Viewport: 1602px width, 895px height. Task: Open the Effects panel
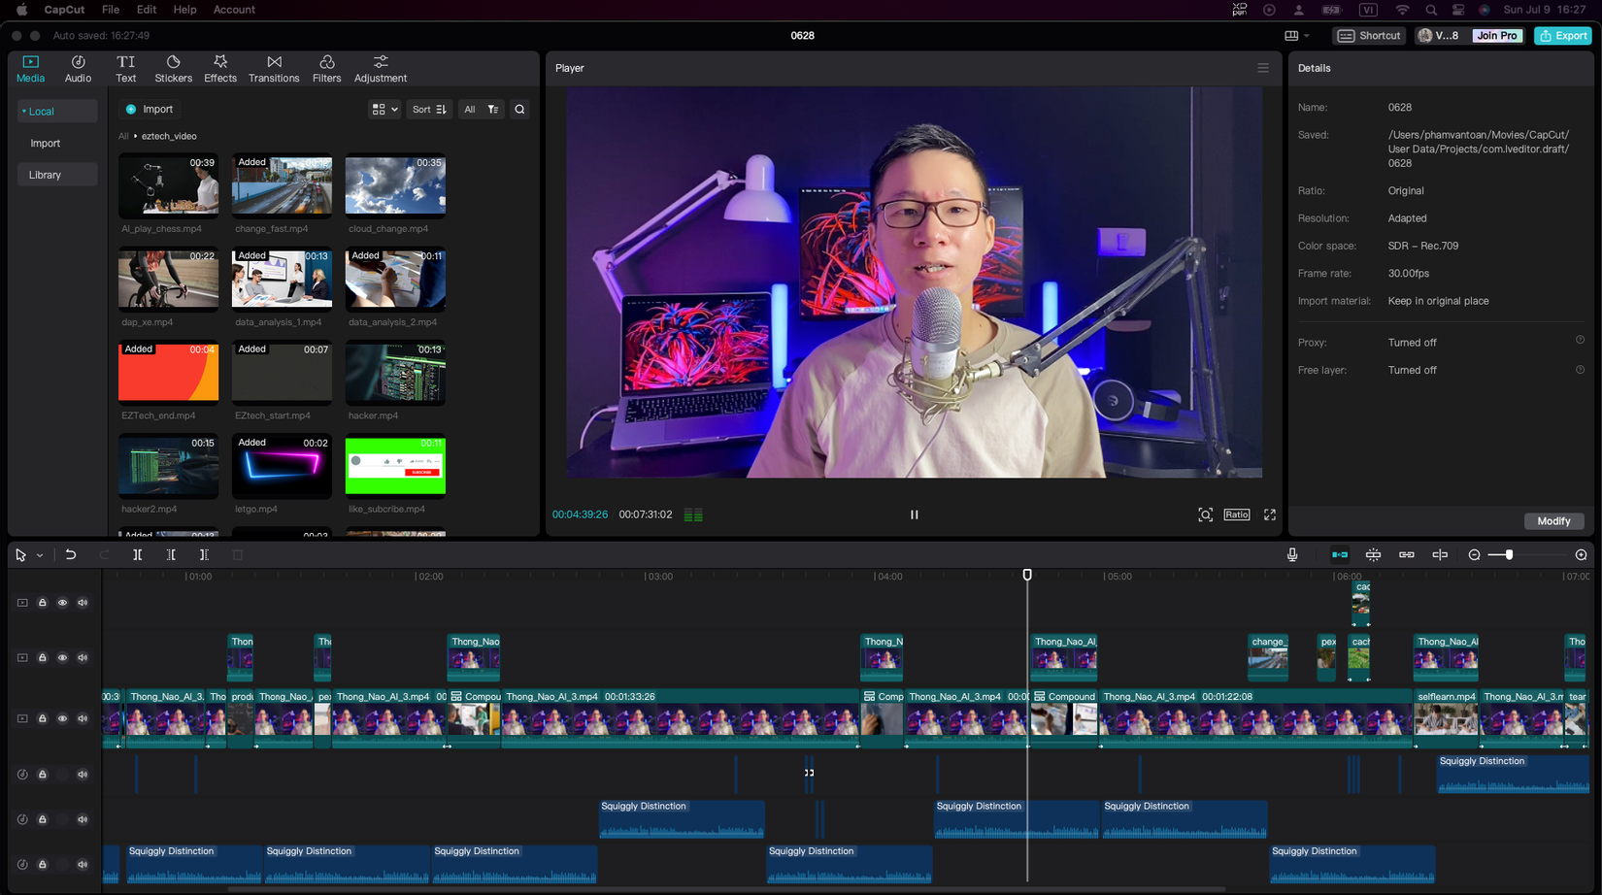220,68
